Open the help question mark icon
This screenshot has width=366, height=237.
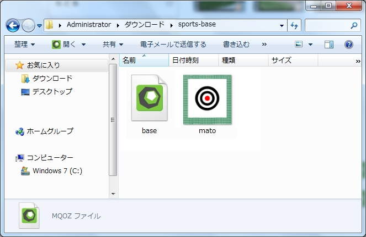(x=348, y=45)
